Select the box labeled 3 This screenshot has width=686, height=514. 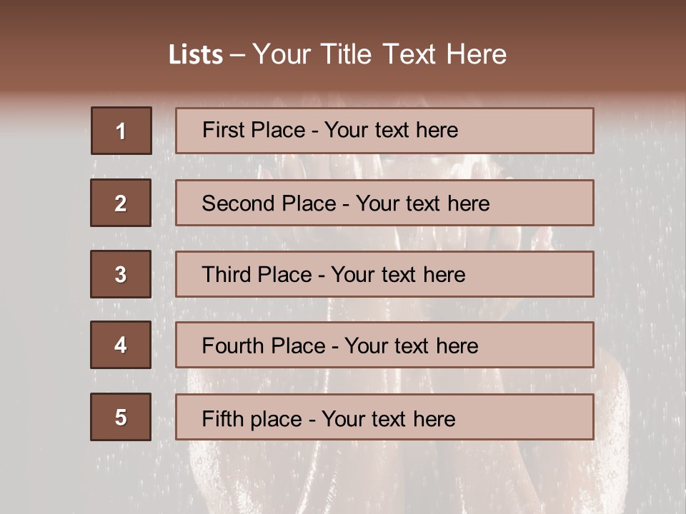pos(121,274)
